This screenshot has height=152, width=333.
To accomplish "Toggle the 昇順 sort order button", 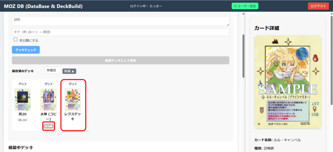I will [69, 71].
